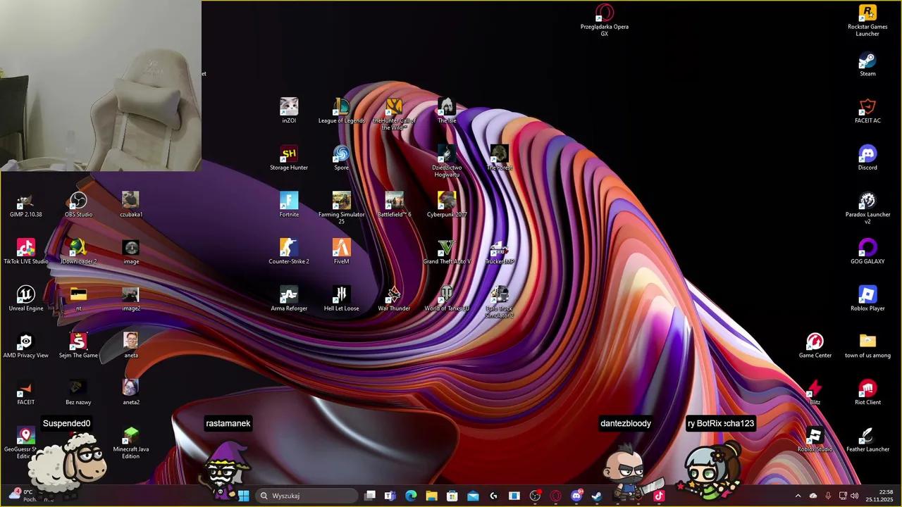
Task: Select the czubaka1 image file
Action: (x=131, y=205)
